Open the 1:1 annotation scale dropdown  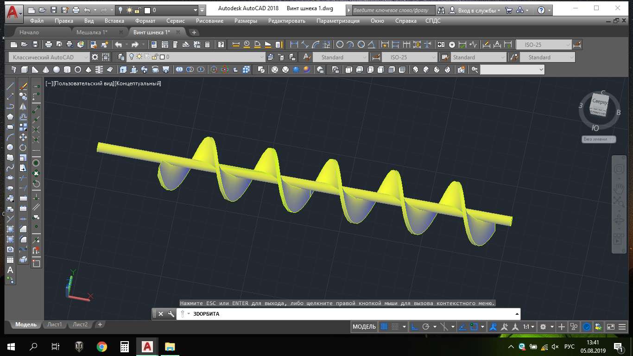click(x=529, y=327)
